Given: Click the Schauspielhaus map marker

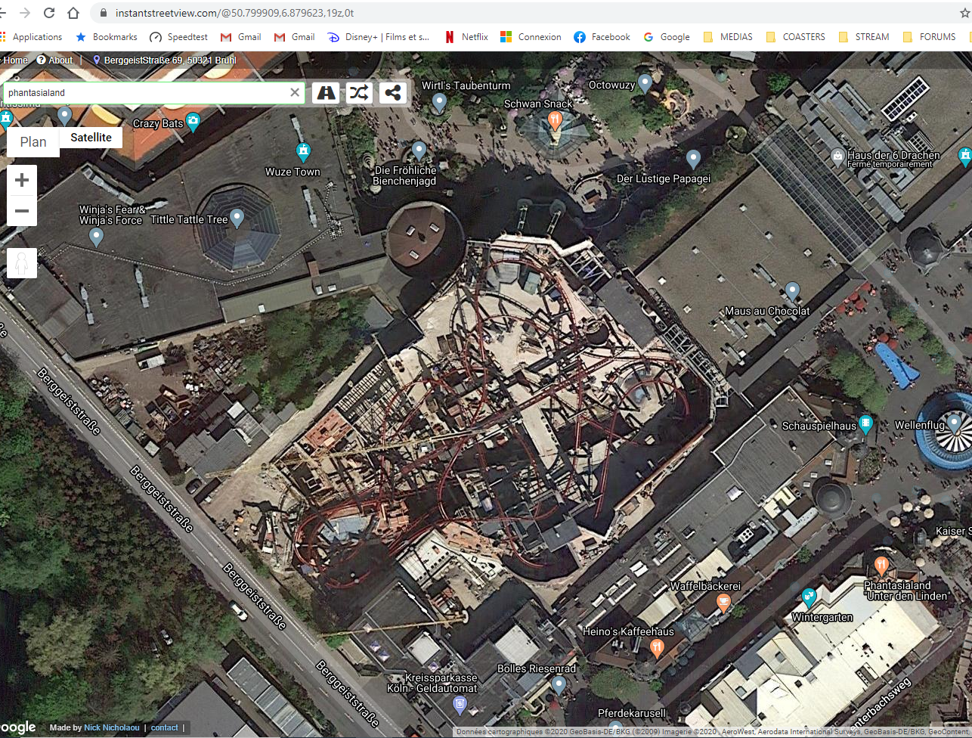Looking at the screenshot, I should [x=866, y=424].
